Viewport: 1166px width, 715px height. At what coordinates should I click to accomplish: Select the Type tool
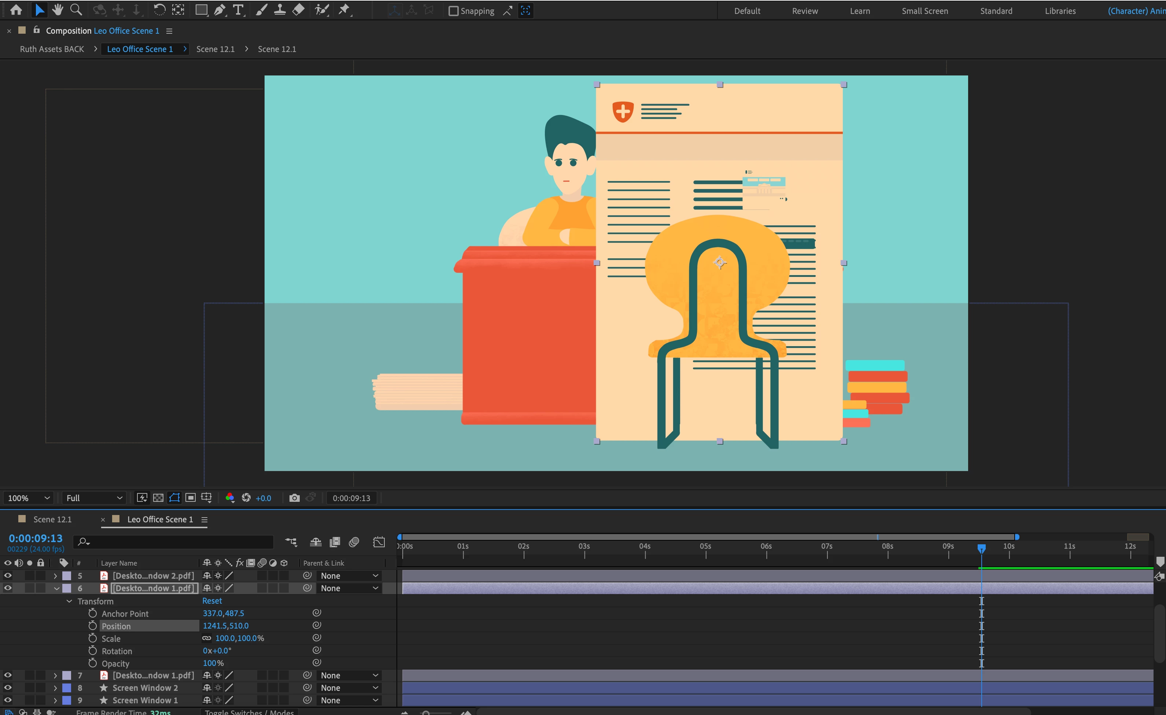coord(238,10)
